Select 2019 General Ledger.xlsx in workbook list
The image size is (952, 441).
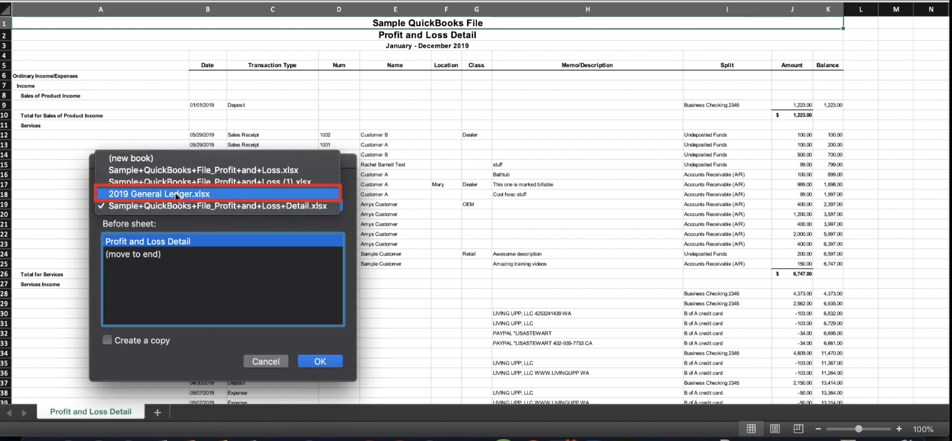point(218,194)
